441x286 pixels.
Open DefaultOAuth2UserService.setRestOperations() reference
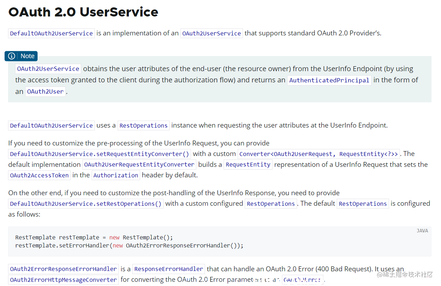coord(86,204)
